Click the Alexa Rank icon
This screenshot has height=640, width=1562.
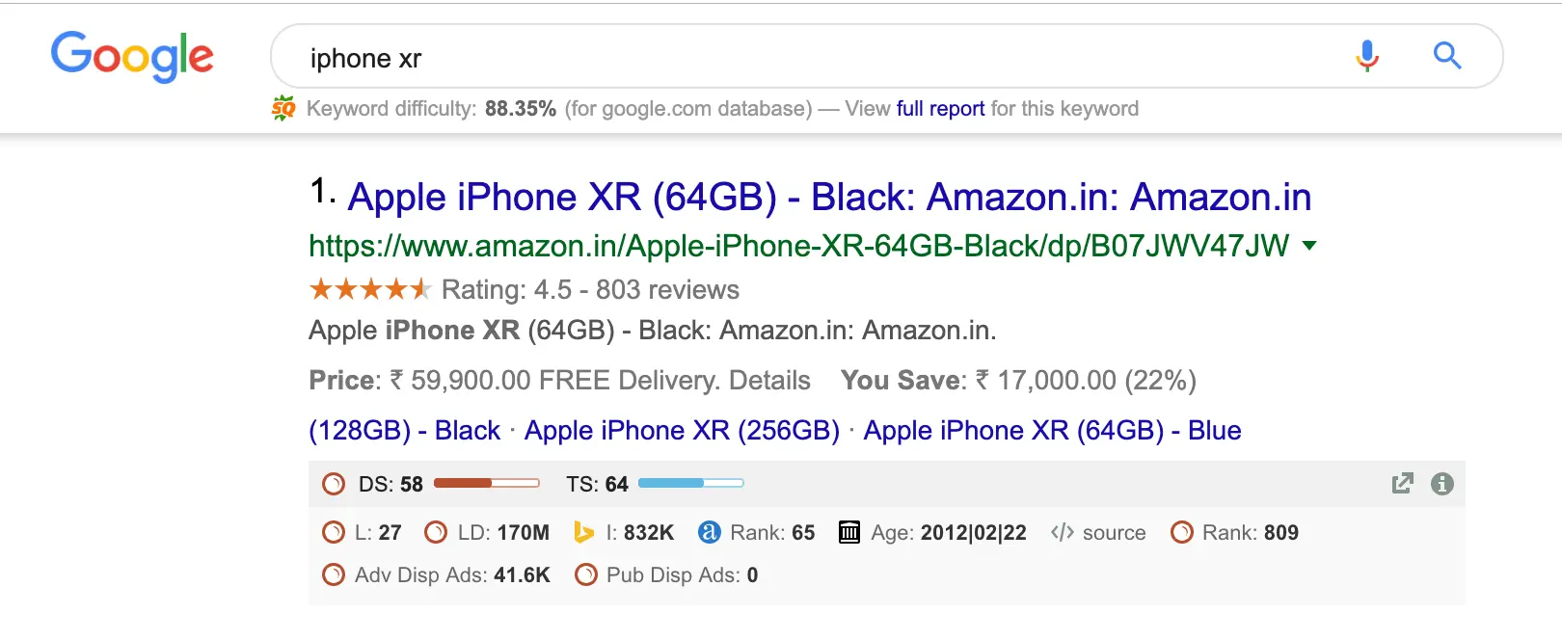click(x=709, y=532)
